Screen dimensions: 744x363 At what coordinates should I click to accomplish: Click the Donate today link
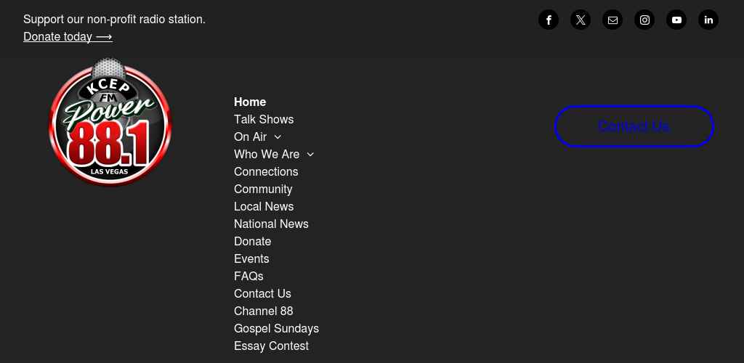pyautogui.click(x=68, y=36)
